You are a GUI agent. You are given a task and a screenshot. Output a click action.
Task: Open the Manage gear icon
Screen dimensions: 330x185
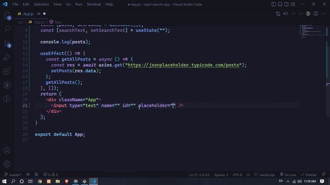(x=7, y=164)
